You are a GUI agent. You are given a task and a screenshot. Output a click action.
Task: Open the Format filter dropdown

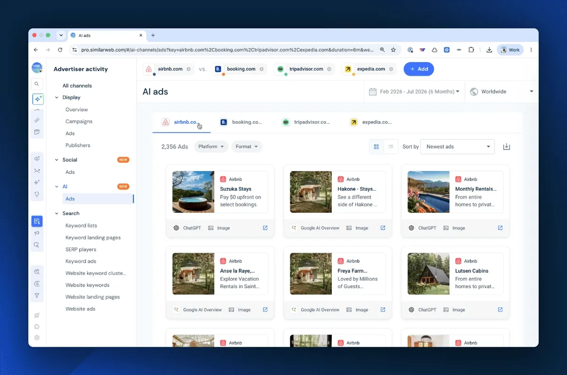click(x=247, y=147)
